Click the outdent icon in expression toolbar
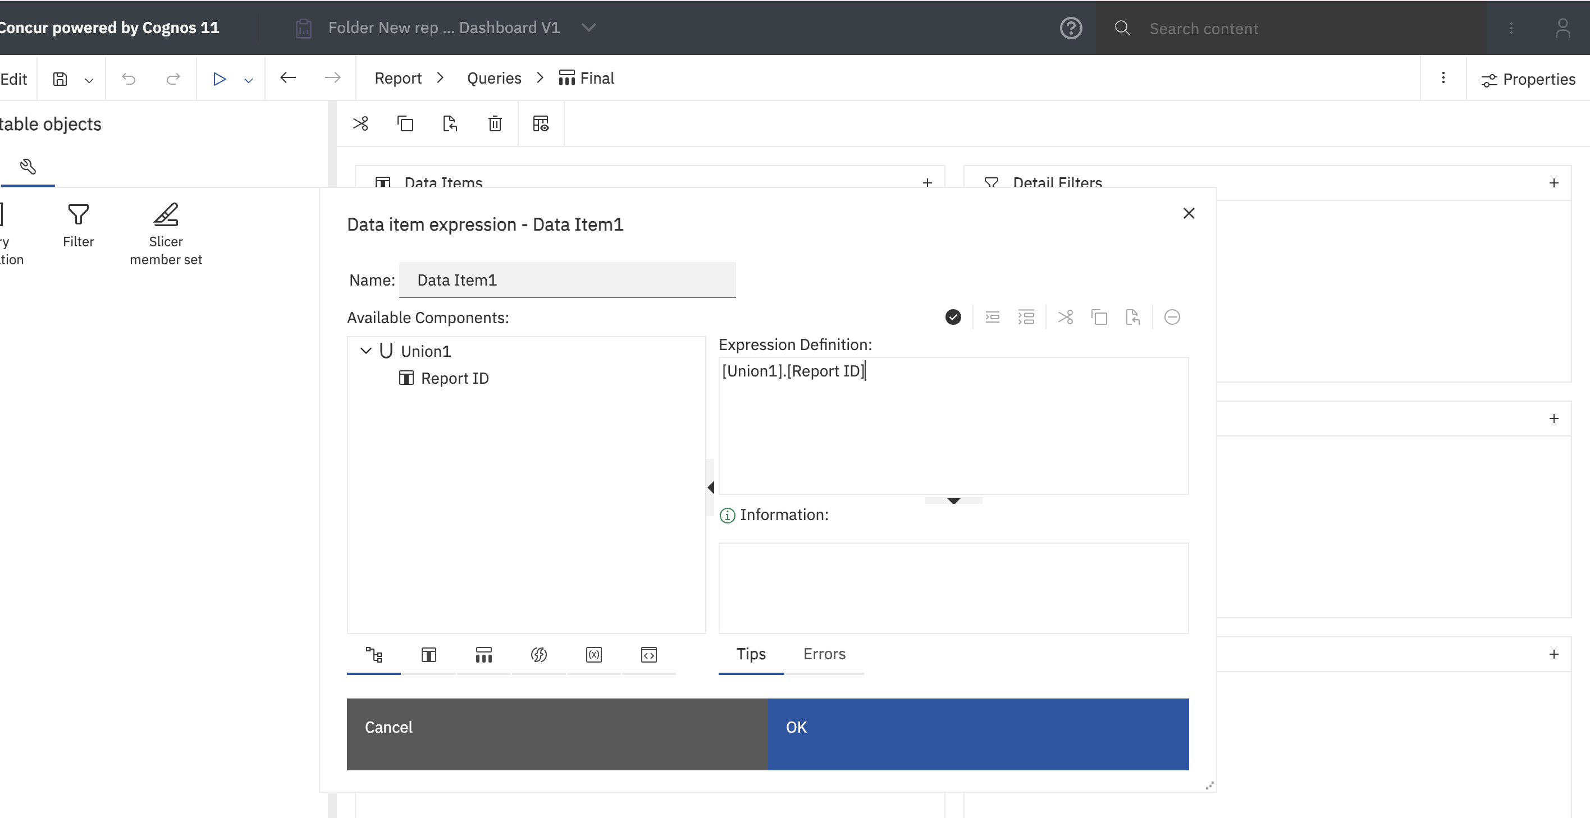1590x818 pixels. 993,317
